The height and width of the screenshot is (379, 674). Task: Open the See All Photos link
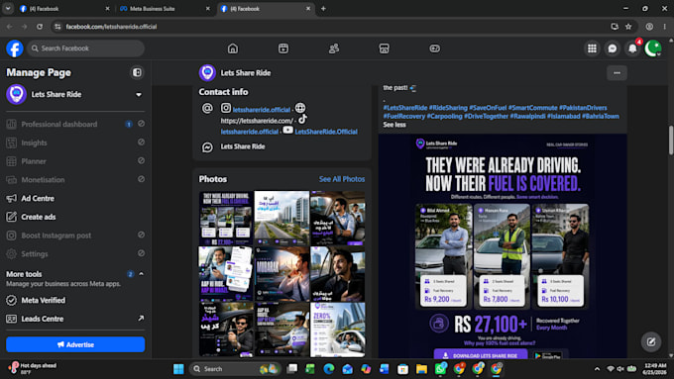click(342, 179)
